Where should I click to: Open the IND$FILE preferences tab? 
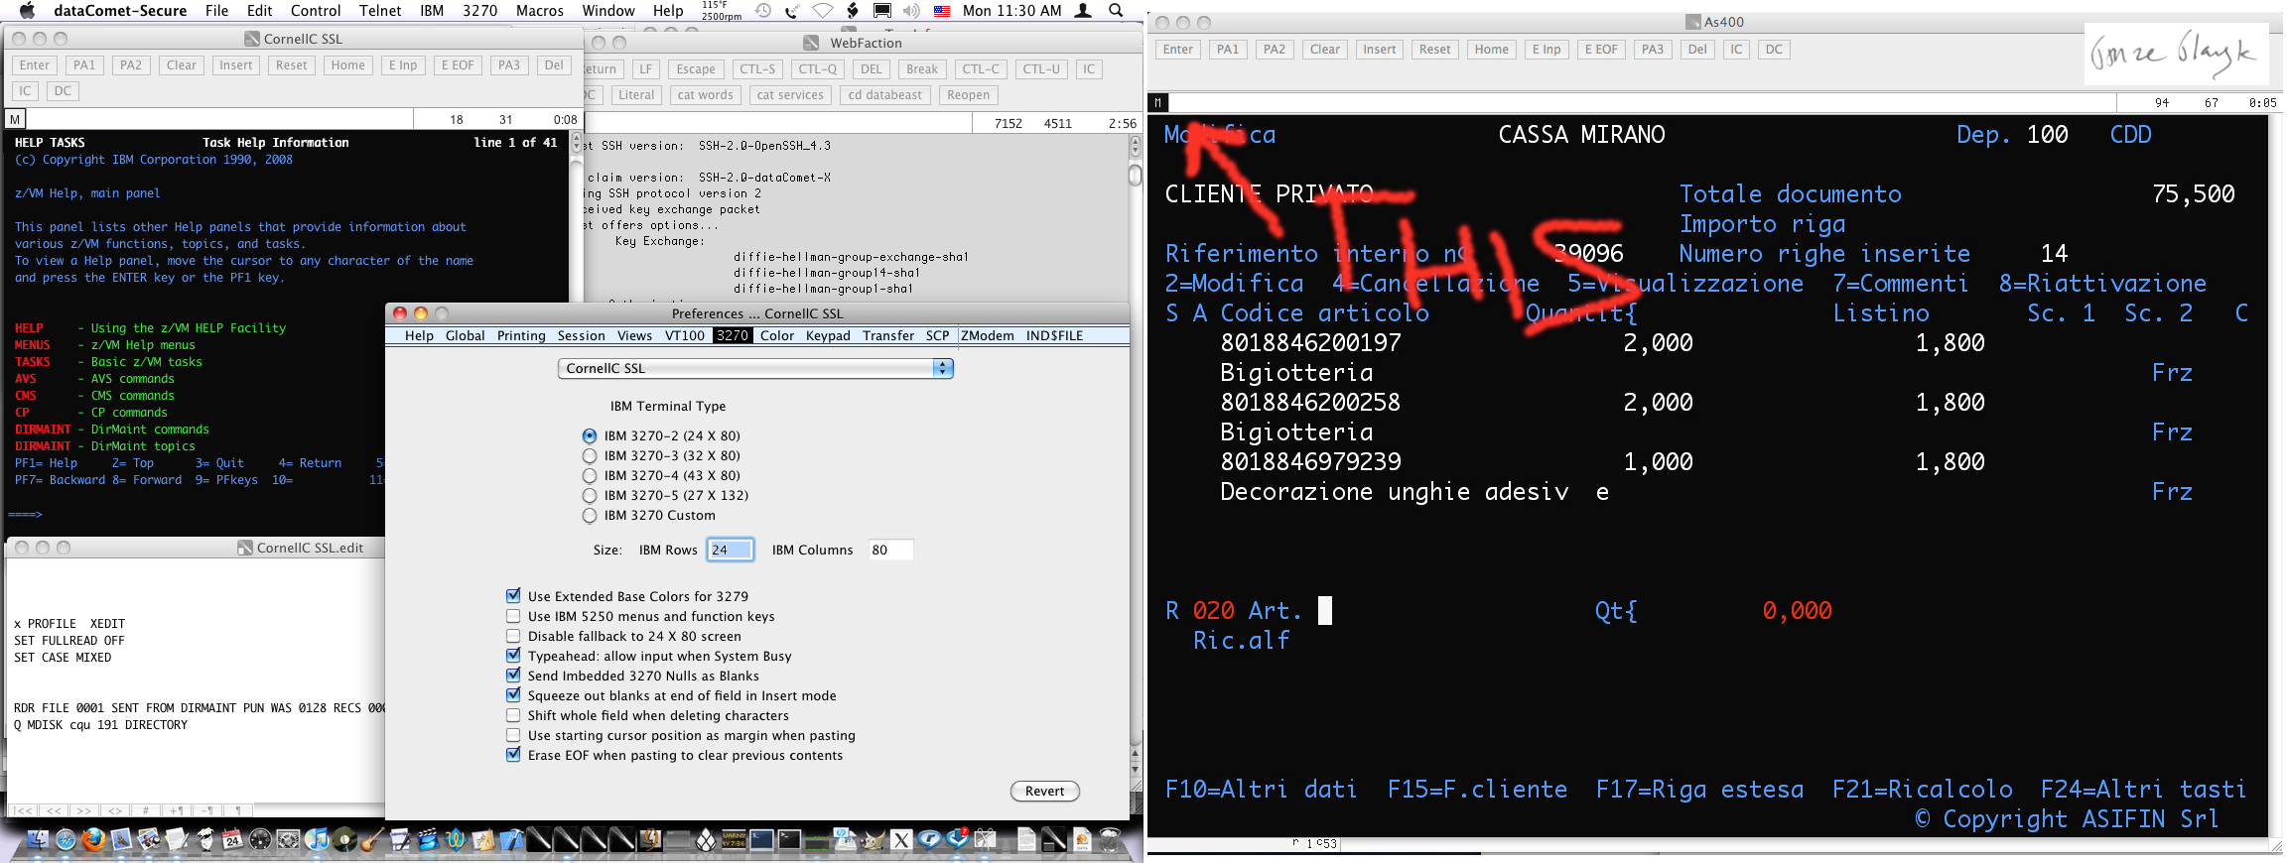(1054, 335)
